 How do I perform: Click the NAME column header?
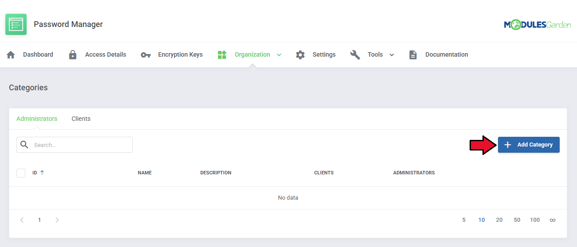coord(145,173)
